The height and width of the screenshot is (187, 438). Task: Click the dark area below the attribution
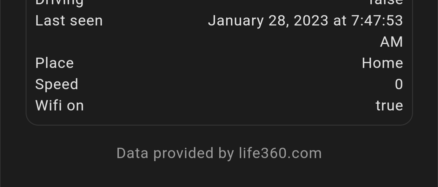click(x=219, y=174)
